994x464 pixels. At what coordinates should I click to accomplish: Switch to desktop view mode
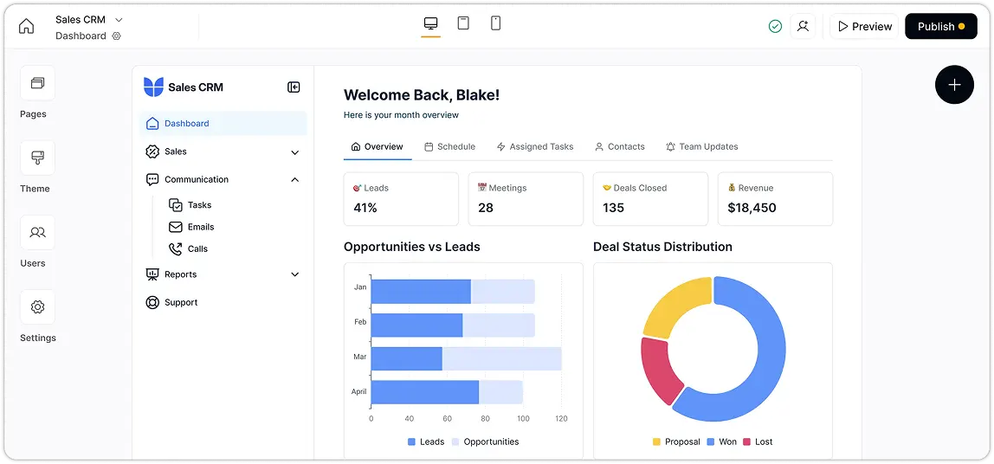430,23
